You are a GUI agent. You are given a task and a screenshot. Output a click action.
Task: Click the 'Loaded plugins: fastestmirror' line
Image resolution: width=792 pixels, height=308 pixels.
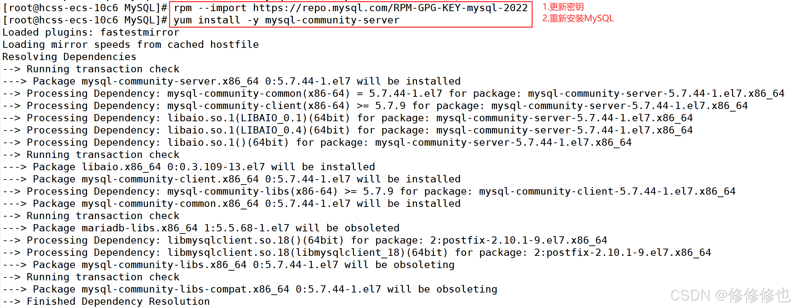tap(91, 32)
